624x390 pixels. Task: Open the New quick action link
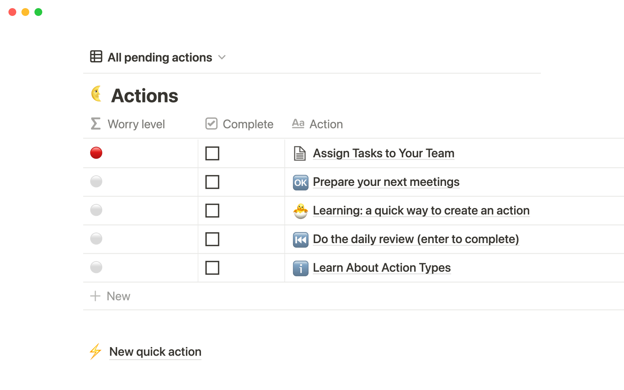click(x=155, y=352)
